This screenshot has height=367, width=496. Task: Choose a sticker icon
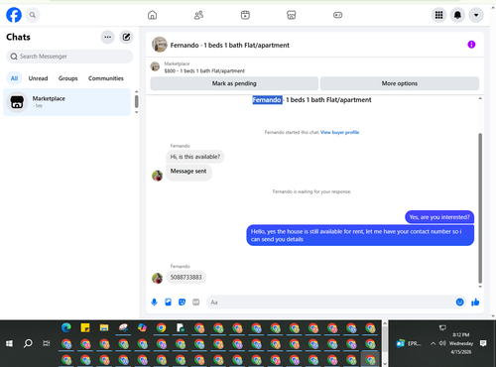[x=182, y=303]
